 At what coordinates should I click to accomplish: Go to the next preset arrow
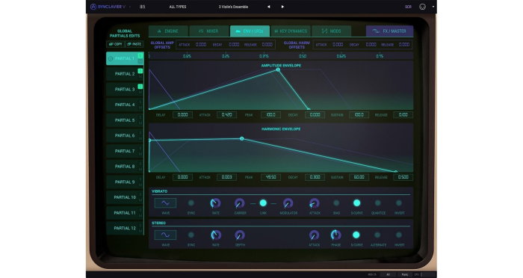click(282, 7)
